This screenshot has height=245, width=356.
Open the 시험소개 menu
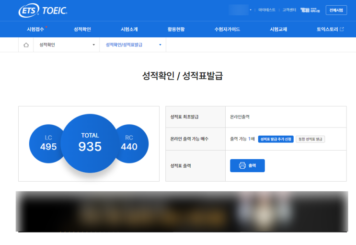pyautogui.click(x=129, y=29)
